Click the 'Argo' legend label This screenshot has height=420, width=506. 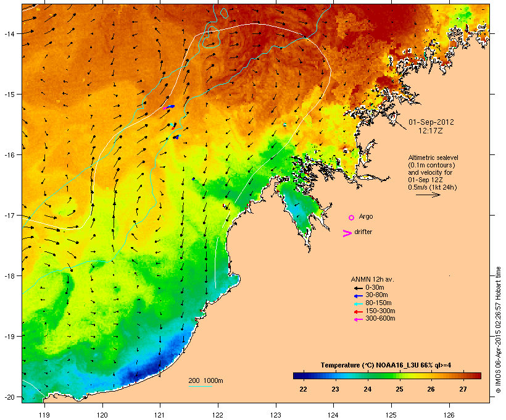coord(366,216)
